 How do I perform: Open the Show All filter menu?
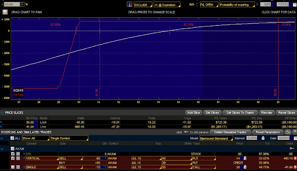36,138
